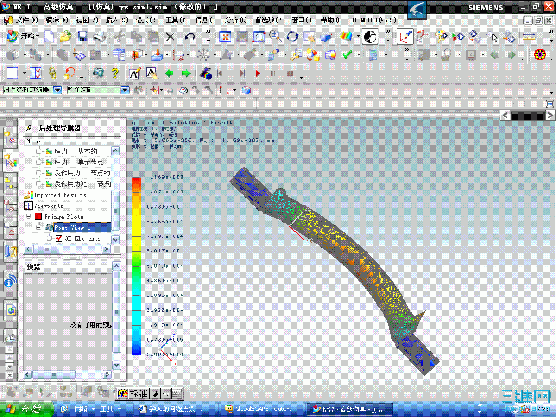Click the black-white background toggle icon
This screenshot has height=417, width=556.
pyautogui.click(x=370, y=36)
